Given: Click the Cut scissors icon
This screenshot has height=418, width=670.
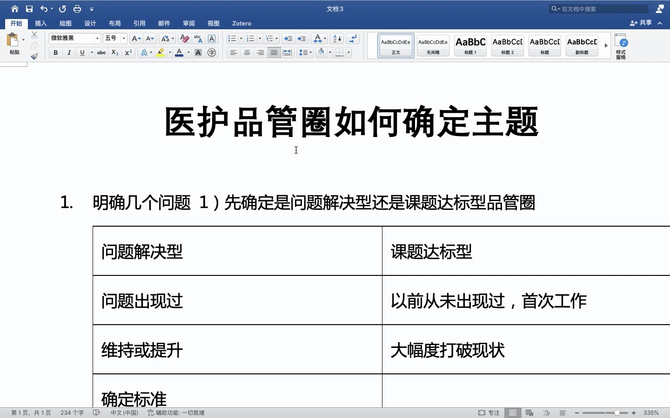Looking at the screenshot, I should [x=34, y=35].
